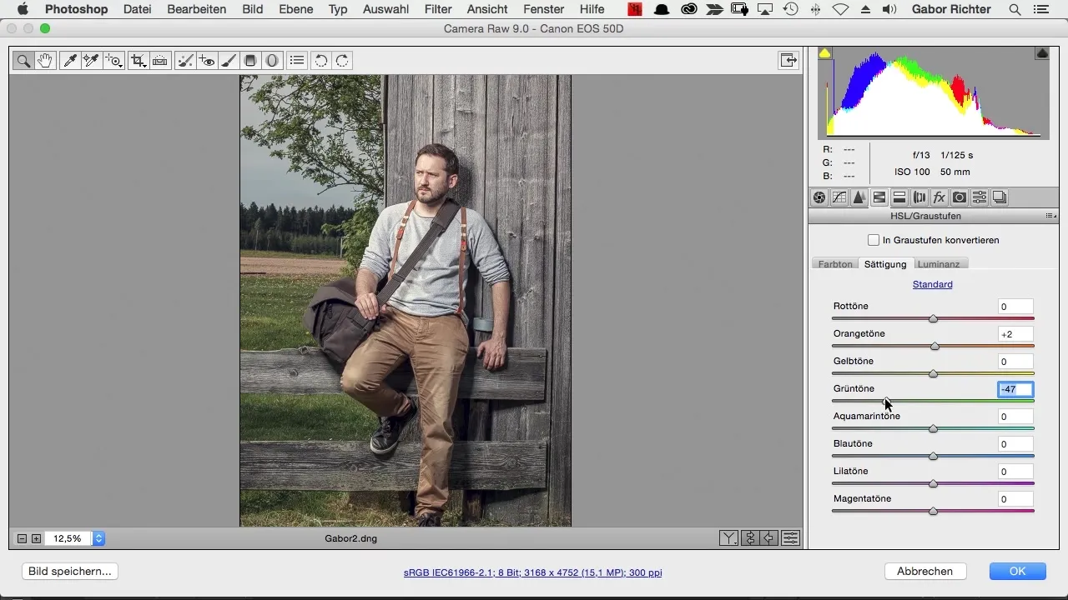Open Spotlight search in menu bar

[1015, 9]
